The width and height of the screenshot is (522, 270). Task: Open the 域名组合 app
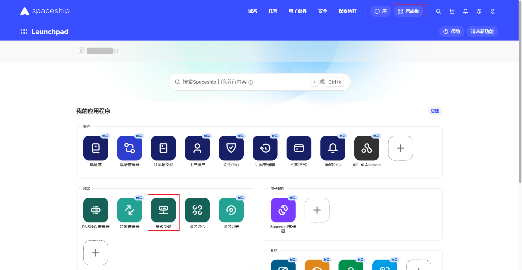(197, 210)
